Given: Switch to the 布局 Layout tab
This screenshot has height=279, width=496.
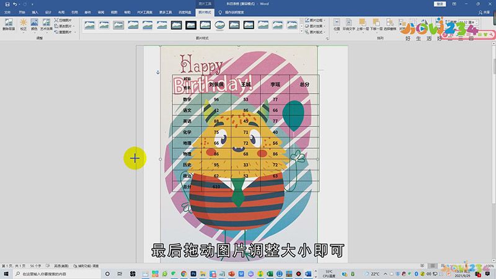Looking at the screenshot, I should pos(61,12).
